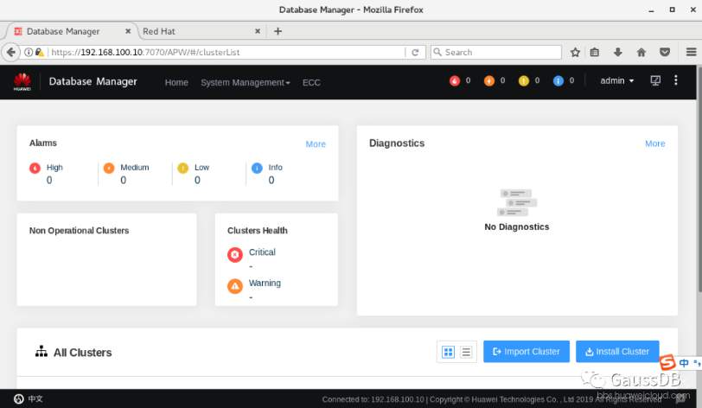Image resolution: width=702 pixels, height=408 pixels.
Task: Focus the URL address bar
Action: click(227, 53)
